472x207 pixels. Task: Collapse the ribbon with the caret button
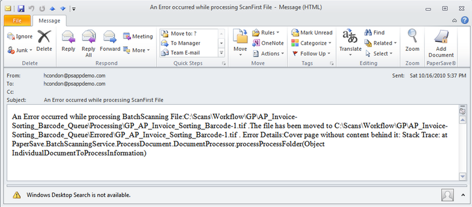[454, 20]
